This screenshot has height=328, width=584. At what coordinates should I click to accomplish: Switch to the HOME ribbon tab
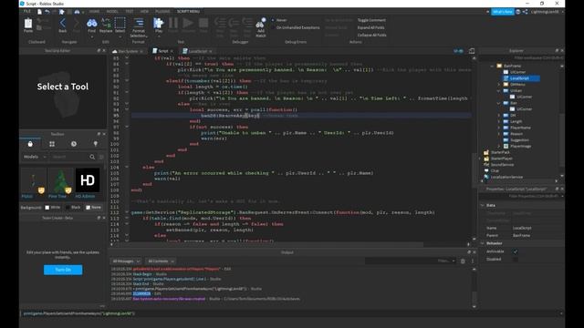[x=94, y=12]
